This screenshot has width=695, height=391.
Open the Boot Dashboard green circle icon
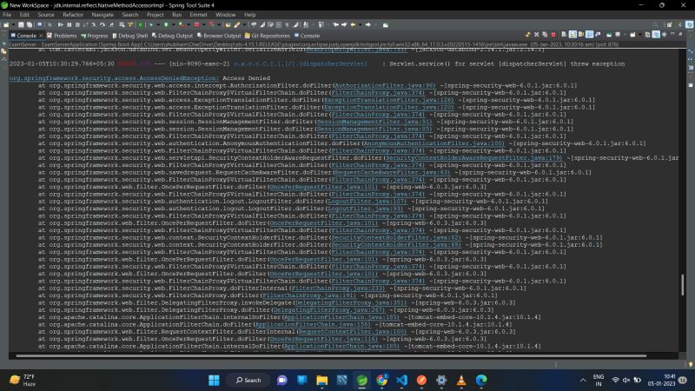pyautogui.click(x=141, y=25)
